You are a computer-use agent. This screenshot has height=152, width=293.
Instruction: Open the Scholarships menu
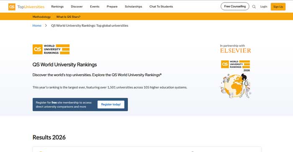point(134,7)
